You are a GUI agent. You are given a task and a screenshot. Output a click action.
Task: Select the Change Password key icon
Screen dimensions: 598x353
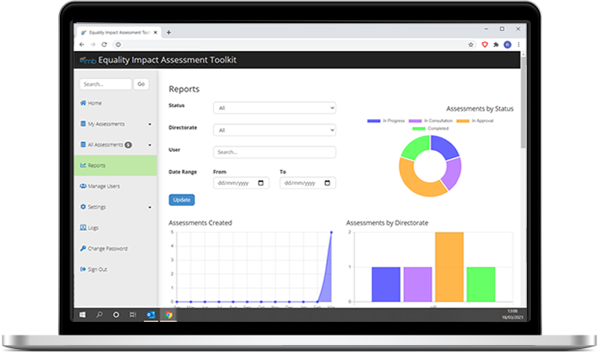(x=83, y=248)
